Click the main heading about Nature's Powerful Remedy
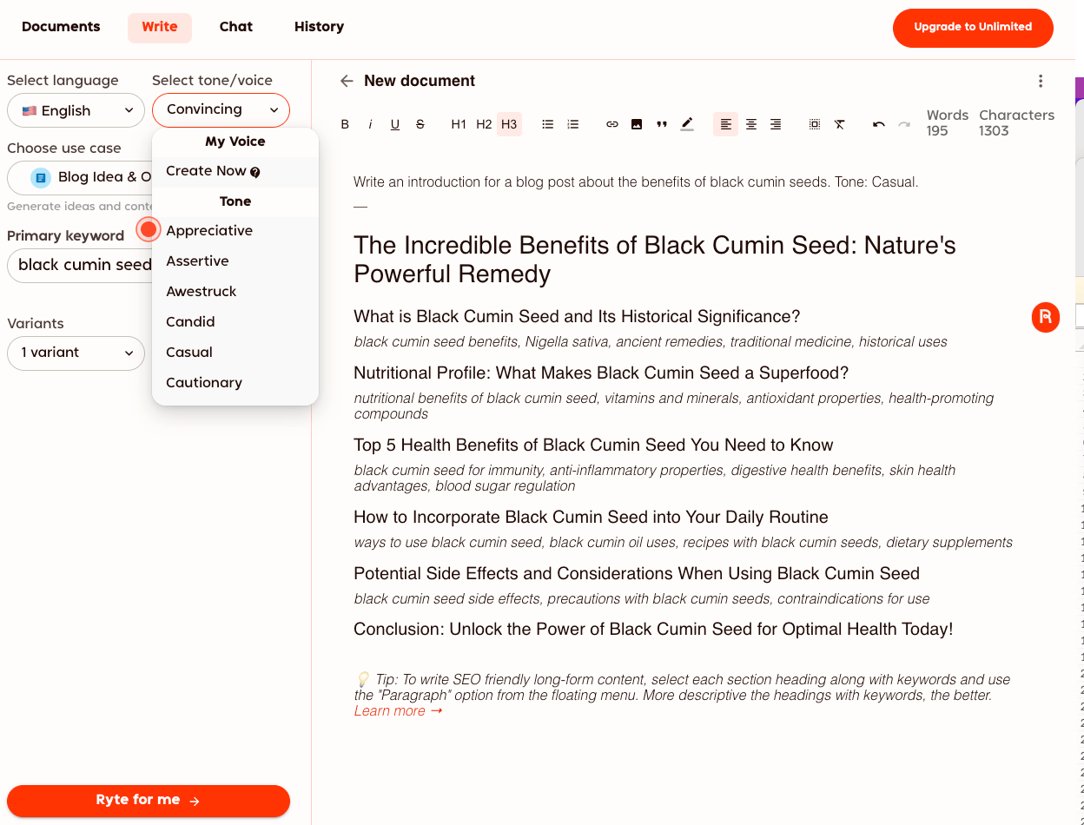Viewport: 1084px width, 825px height. [655, 260]
